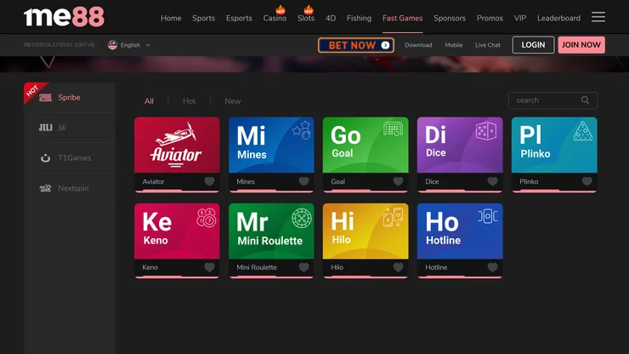Open the Leaderboard menu item

[x=558, y=18]
